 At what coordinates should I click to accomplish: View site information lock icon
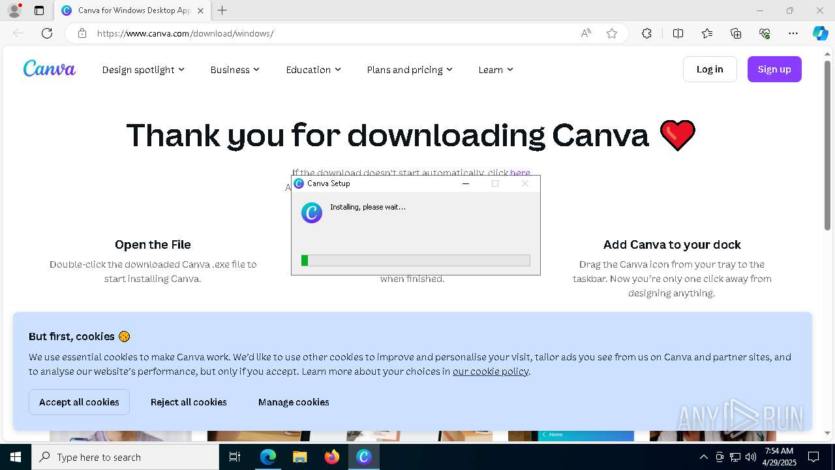click(82, 33)
